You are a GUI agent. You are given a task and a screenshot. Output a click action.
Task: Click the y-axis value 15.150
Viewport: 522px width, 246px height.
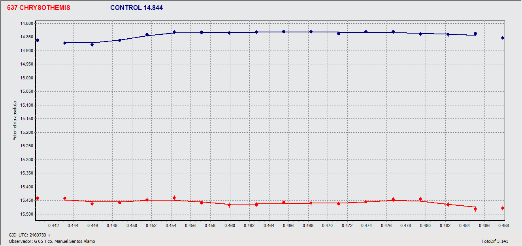tap(26, 119)
